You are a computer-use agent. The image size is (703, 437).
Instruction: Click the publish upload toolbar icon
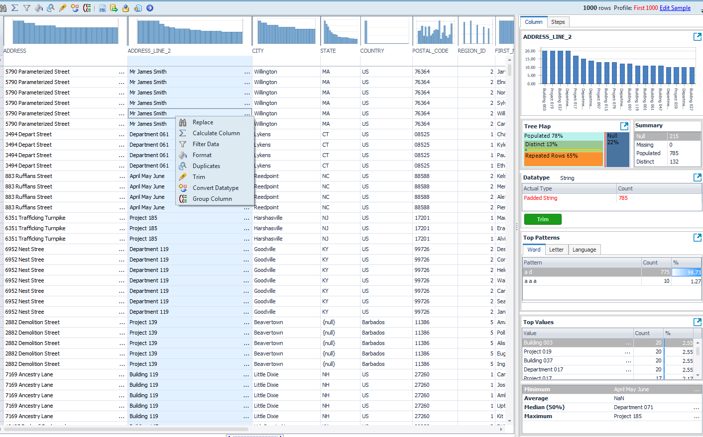coord(126,7)
